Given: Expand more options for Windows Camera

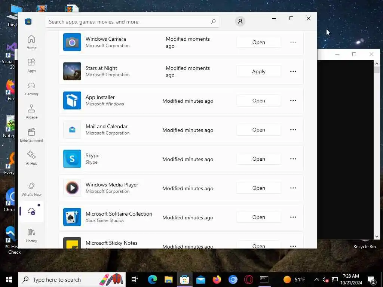Looking at the screenshot, I should click(x=293, y=42).
